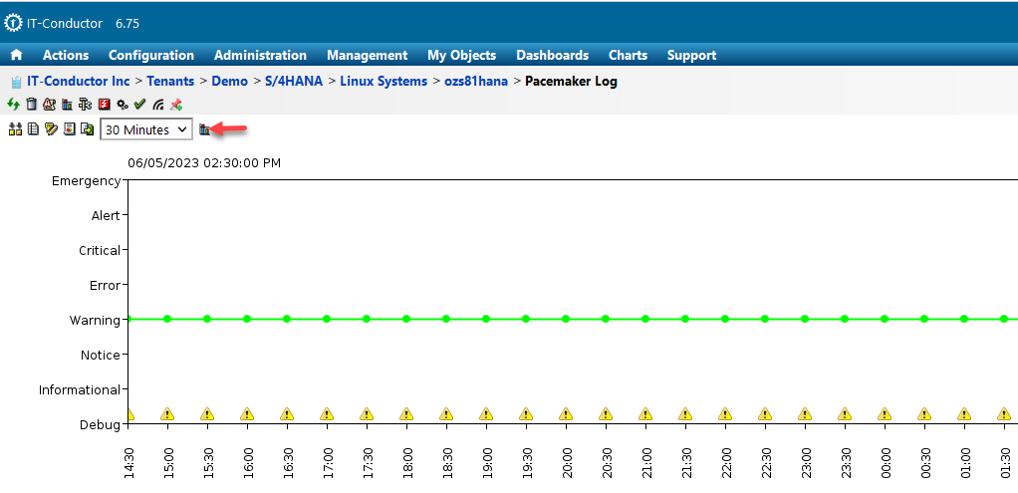Open the 30 Minutes interval dropdown
The image size is (1018, 493).
point(145,129)
